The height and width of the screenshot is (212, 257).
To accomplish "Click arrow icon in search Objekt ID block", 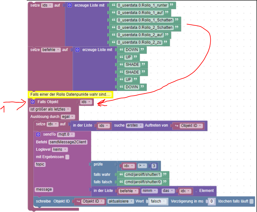I will [x=177, y=126].
